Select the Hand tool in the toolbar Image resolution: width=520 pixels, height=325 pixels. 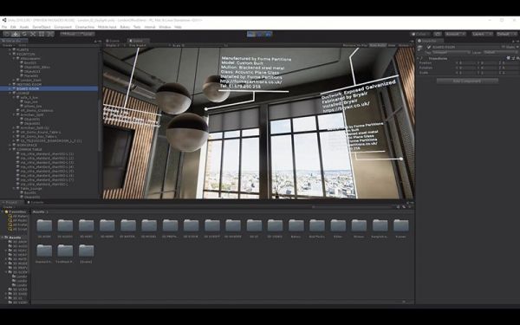7,34
